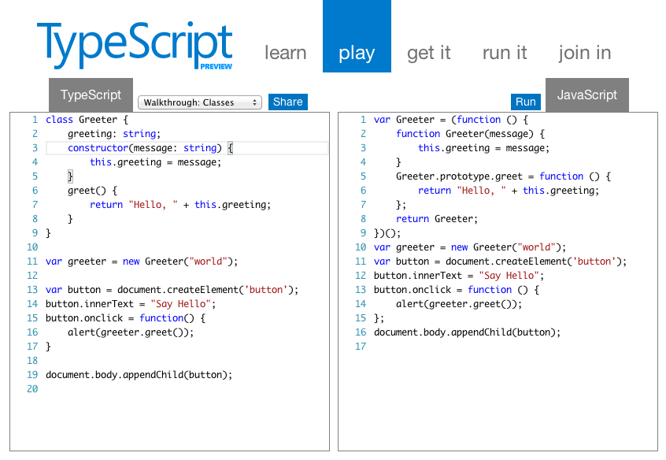Open the run it page
This screenshot has width=666, height=460.
pyautogui.click(x=505, y=53)
